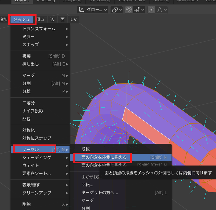This screenshot has width=216, height=210.
Task: Switch to the UV Editing workspace tab
Action: pos(100,1)
